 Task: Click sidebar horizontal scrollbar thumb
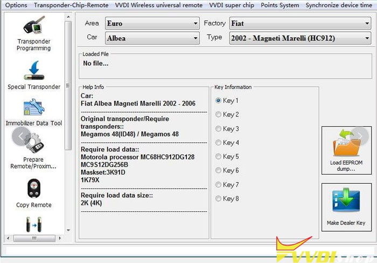click(34, 238)
